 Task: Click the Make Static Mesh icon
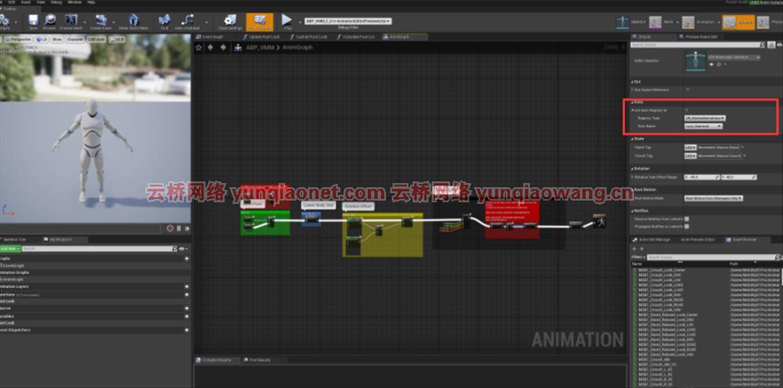[133, 21]
